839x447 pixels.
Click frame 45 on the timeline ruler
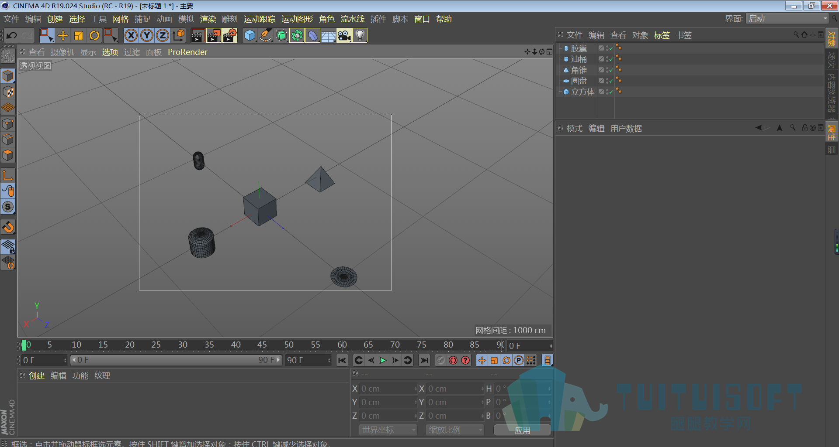point(262,345)
